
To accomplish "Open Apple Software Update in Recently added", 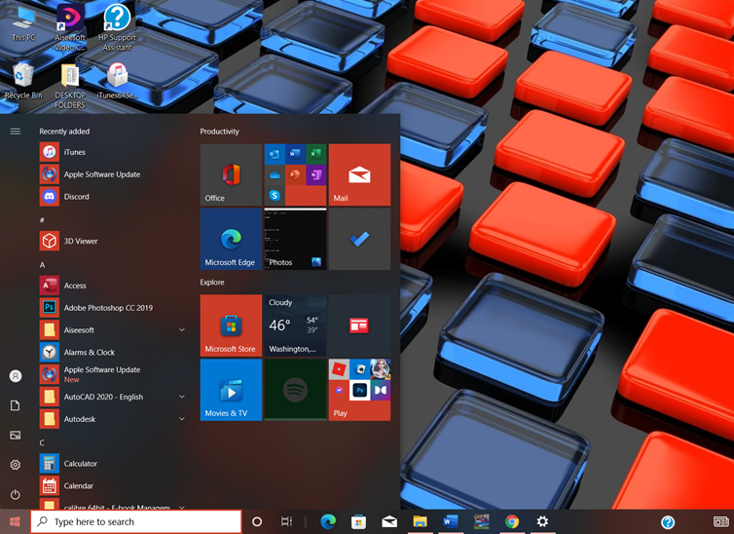I will pyautogui.click(x=112, y=174).
